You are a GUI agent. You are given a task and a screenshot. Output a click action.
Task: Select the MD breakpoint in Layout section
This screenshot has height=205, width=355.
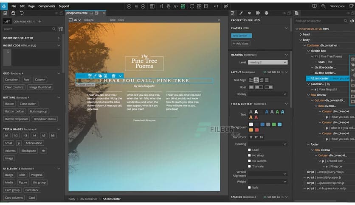point(274,72)
